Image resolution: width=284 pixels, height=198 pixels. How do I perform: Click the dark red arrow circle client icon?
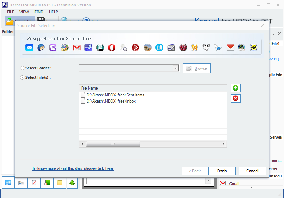(x=135, y=48)
